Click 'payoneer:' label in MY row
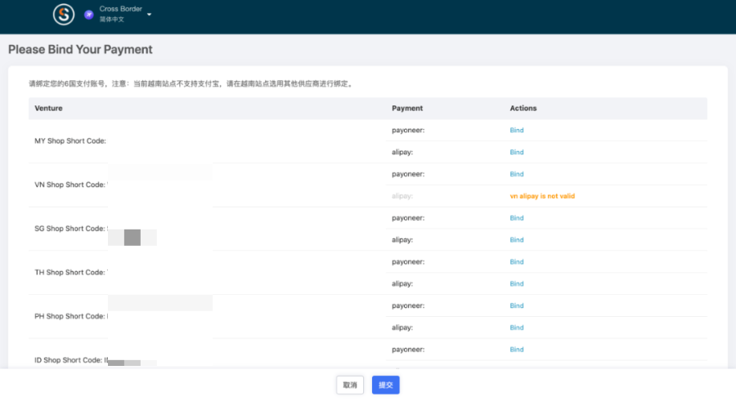 coord(408,130)
